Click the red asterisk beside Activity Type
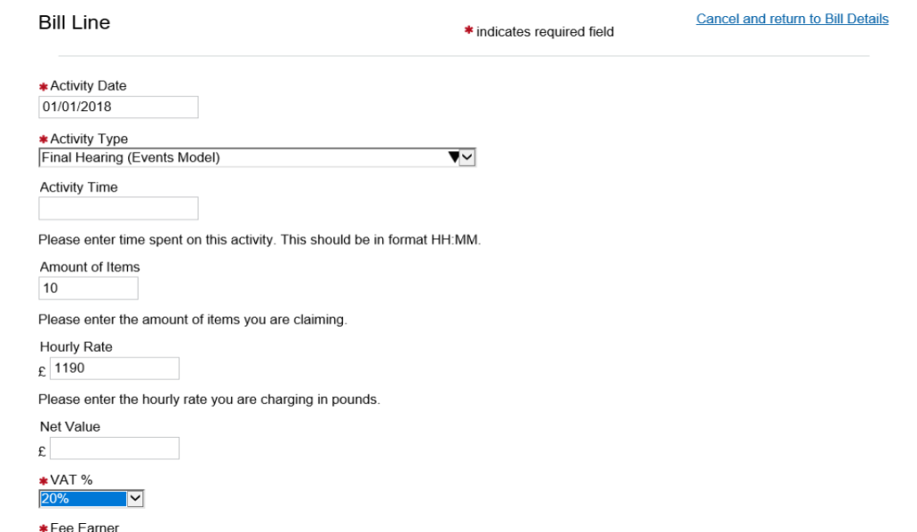Image resolution: width=917 pixels, height=532 pixels. 43,140
